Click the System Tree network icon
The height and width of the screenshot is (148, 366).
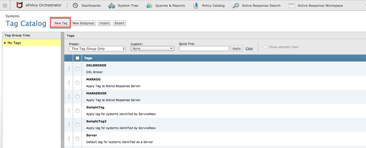pyautogui.click(x=112, y=6)
